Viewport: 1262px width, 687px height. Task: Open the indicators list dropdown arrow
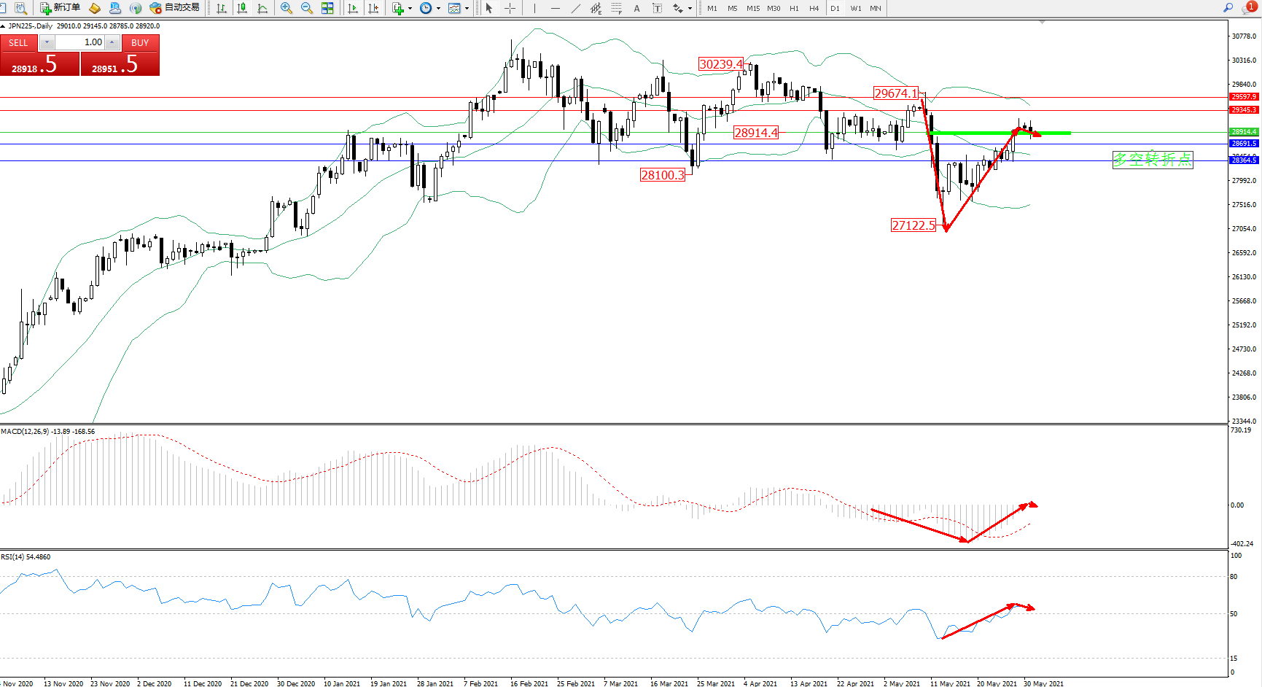(410, 9)
